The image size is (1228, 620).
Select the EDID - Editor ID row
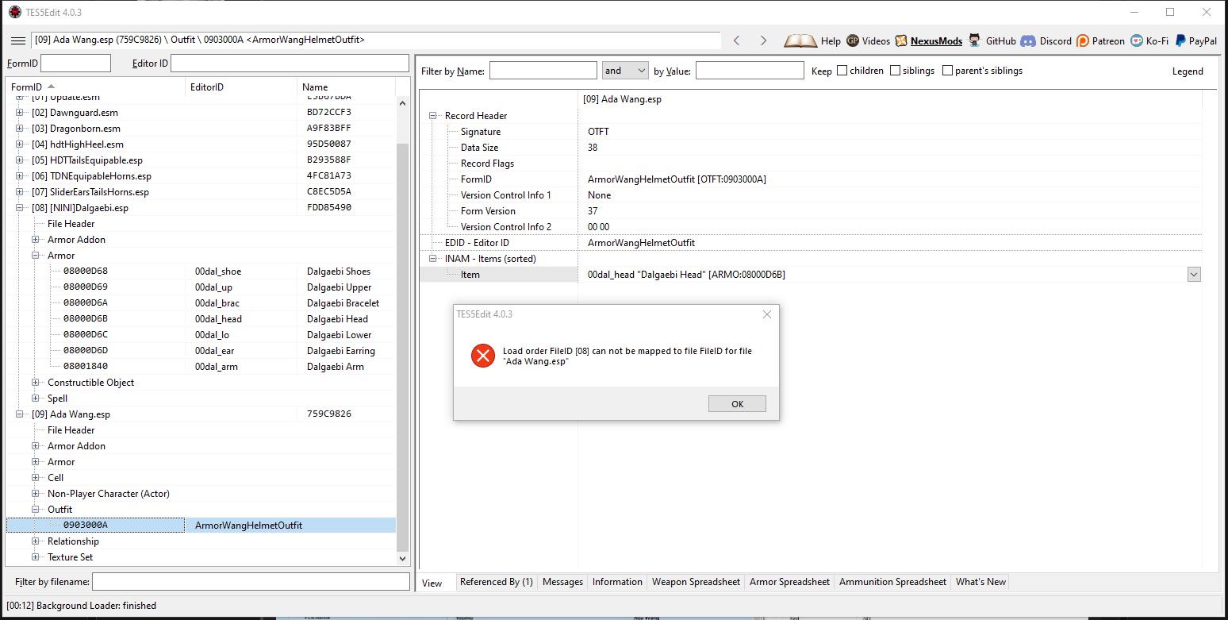coord(810,243)
